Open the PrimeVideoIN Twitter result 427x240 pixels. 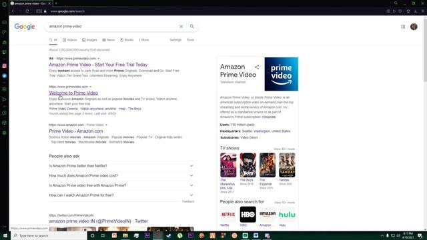(x=98, y=221)
